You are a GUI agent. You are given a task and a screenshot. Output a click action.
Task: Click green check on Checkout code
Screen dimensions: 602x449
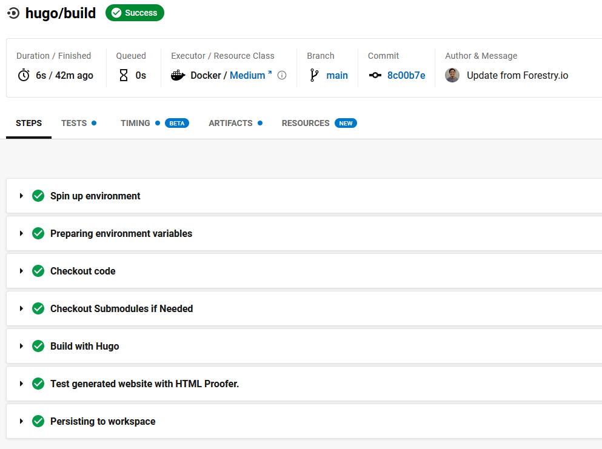pyautogui.click(x=38, y=271)
